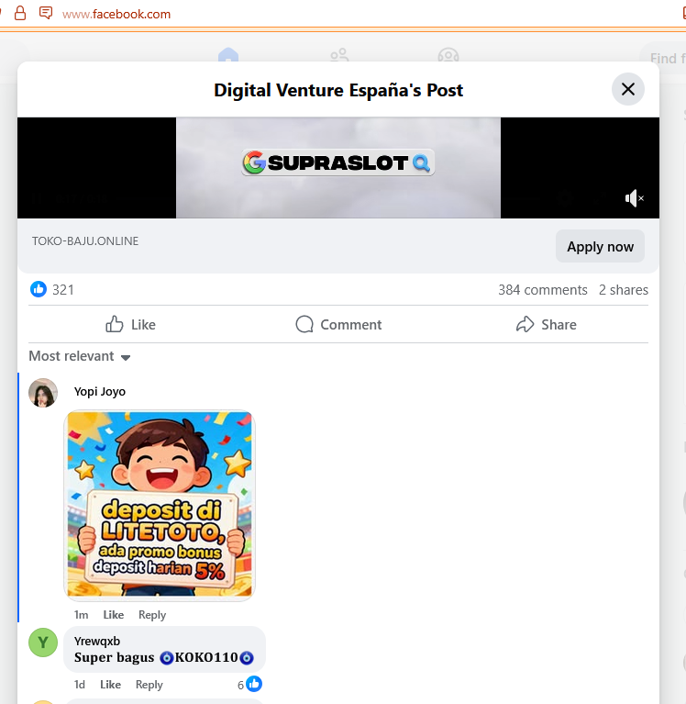Screen dimensions: 686x704
Task: Select the Super bagus KOKO110 comment text
Action: (x=164, y=657)
